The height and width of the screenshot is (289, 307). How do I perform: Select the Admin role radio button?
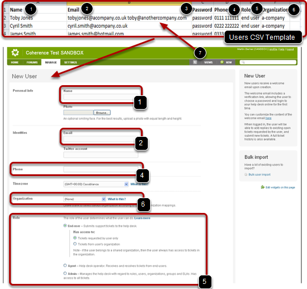[65, 273]
